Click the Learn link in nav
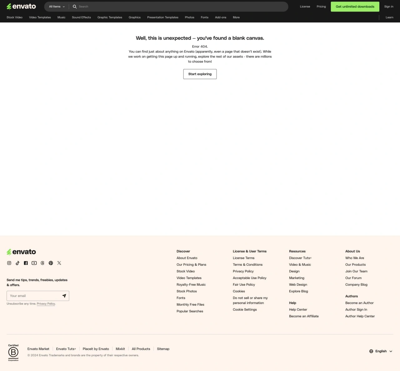400x371 pixels. tap(389, 17)
